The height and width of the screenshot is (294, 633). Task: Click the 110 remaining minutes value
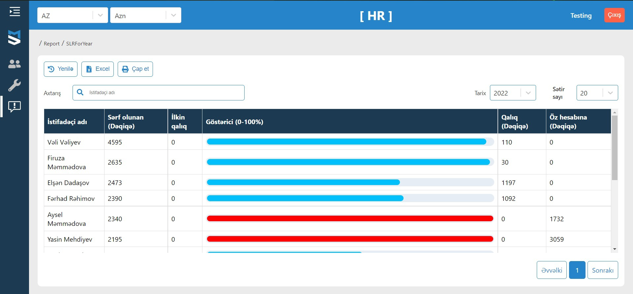pyautogui.click(x=507, y=142)
